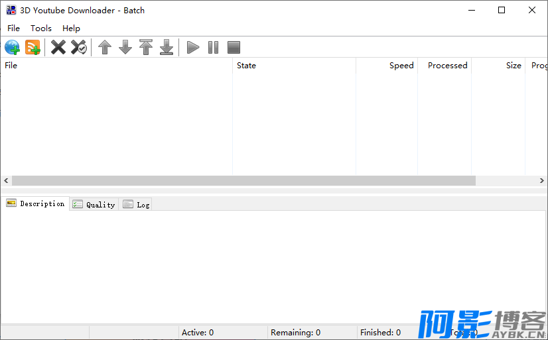Viewport: 548px width, 340px height.
Task: Stop downloads with the stop button
Action: tap(234, 47)
